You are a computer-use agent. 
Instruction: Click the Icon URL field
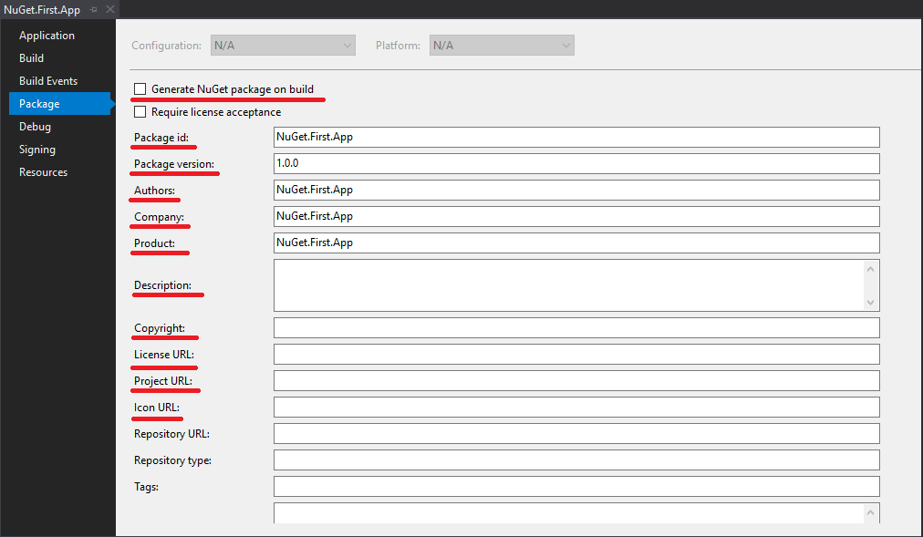coord(576,407)
